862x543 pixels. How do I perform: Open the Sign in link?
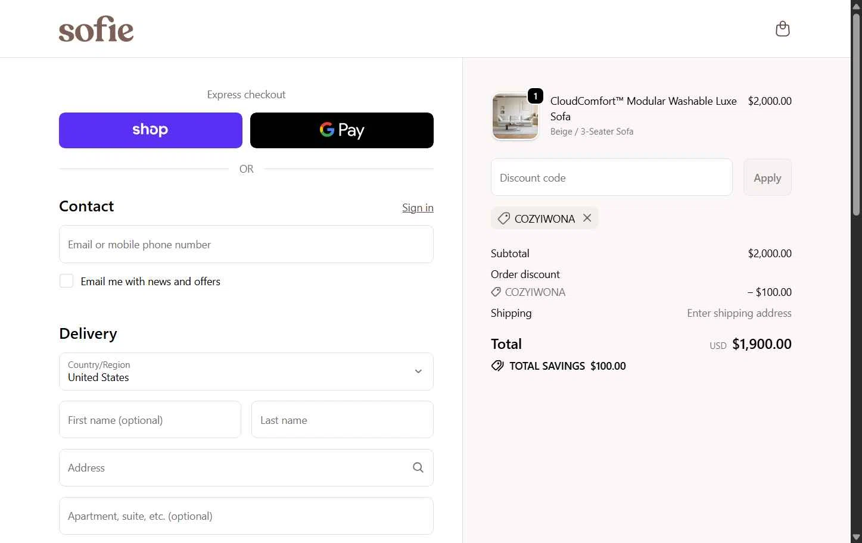tap(418, 208)
